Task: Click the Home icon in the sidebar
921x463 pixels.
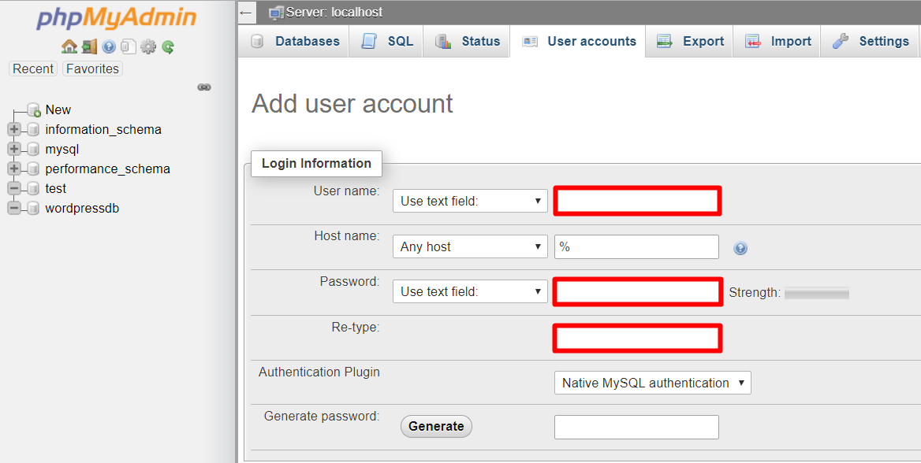Action: point(69,46)
